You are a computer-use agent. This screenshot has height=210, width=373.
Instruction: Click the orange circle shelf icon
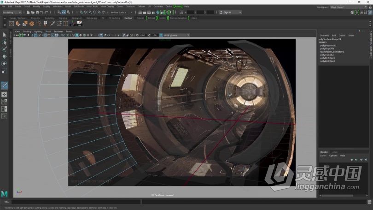point(32,24)
